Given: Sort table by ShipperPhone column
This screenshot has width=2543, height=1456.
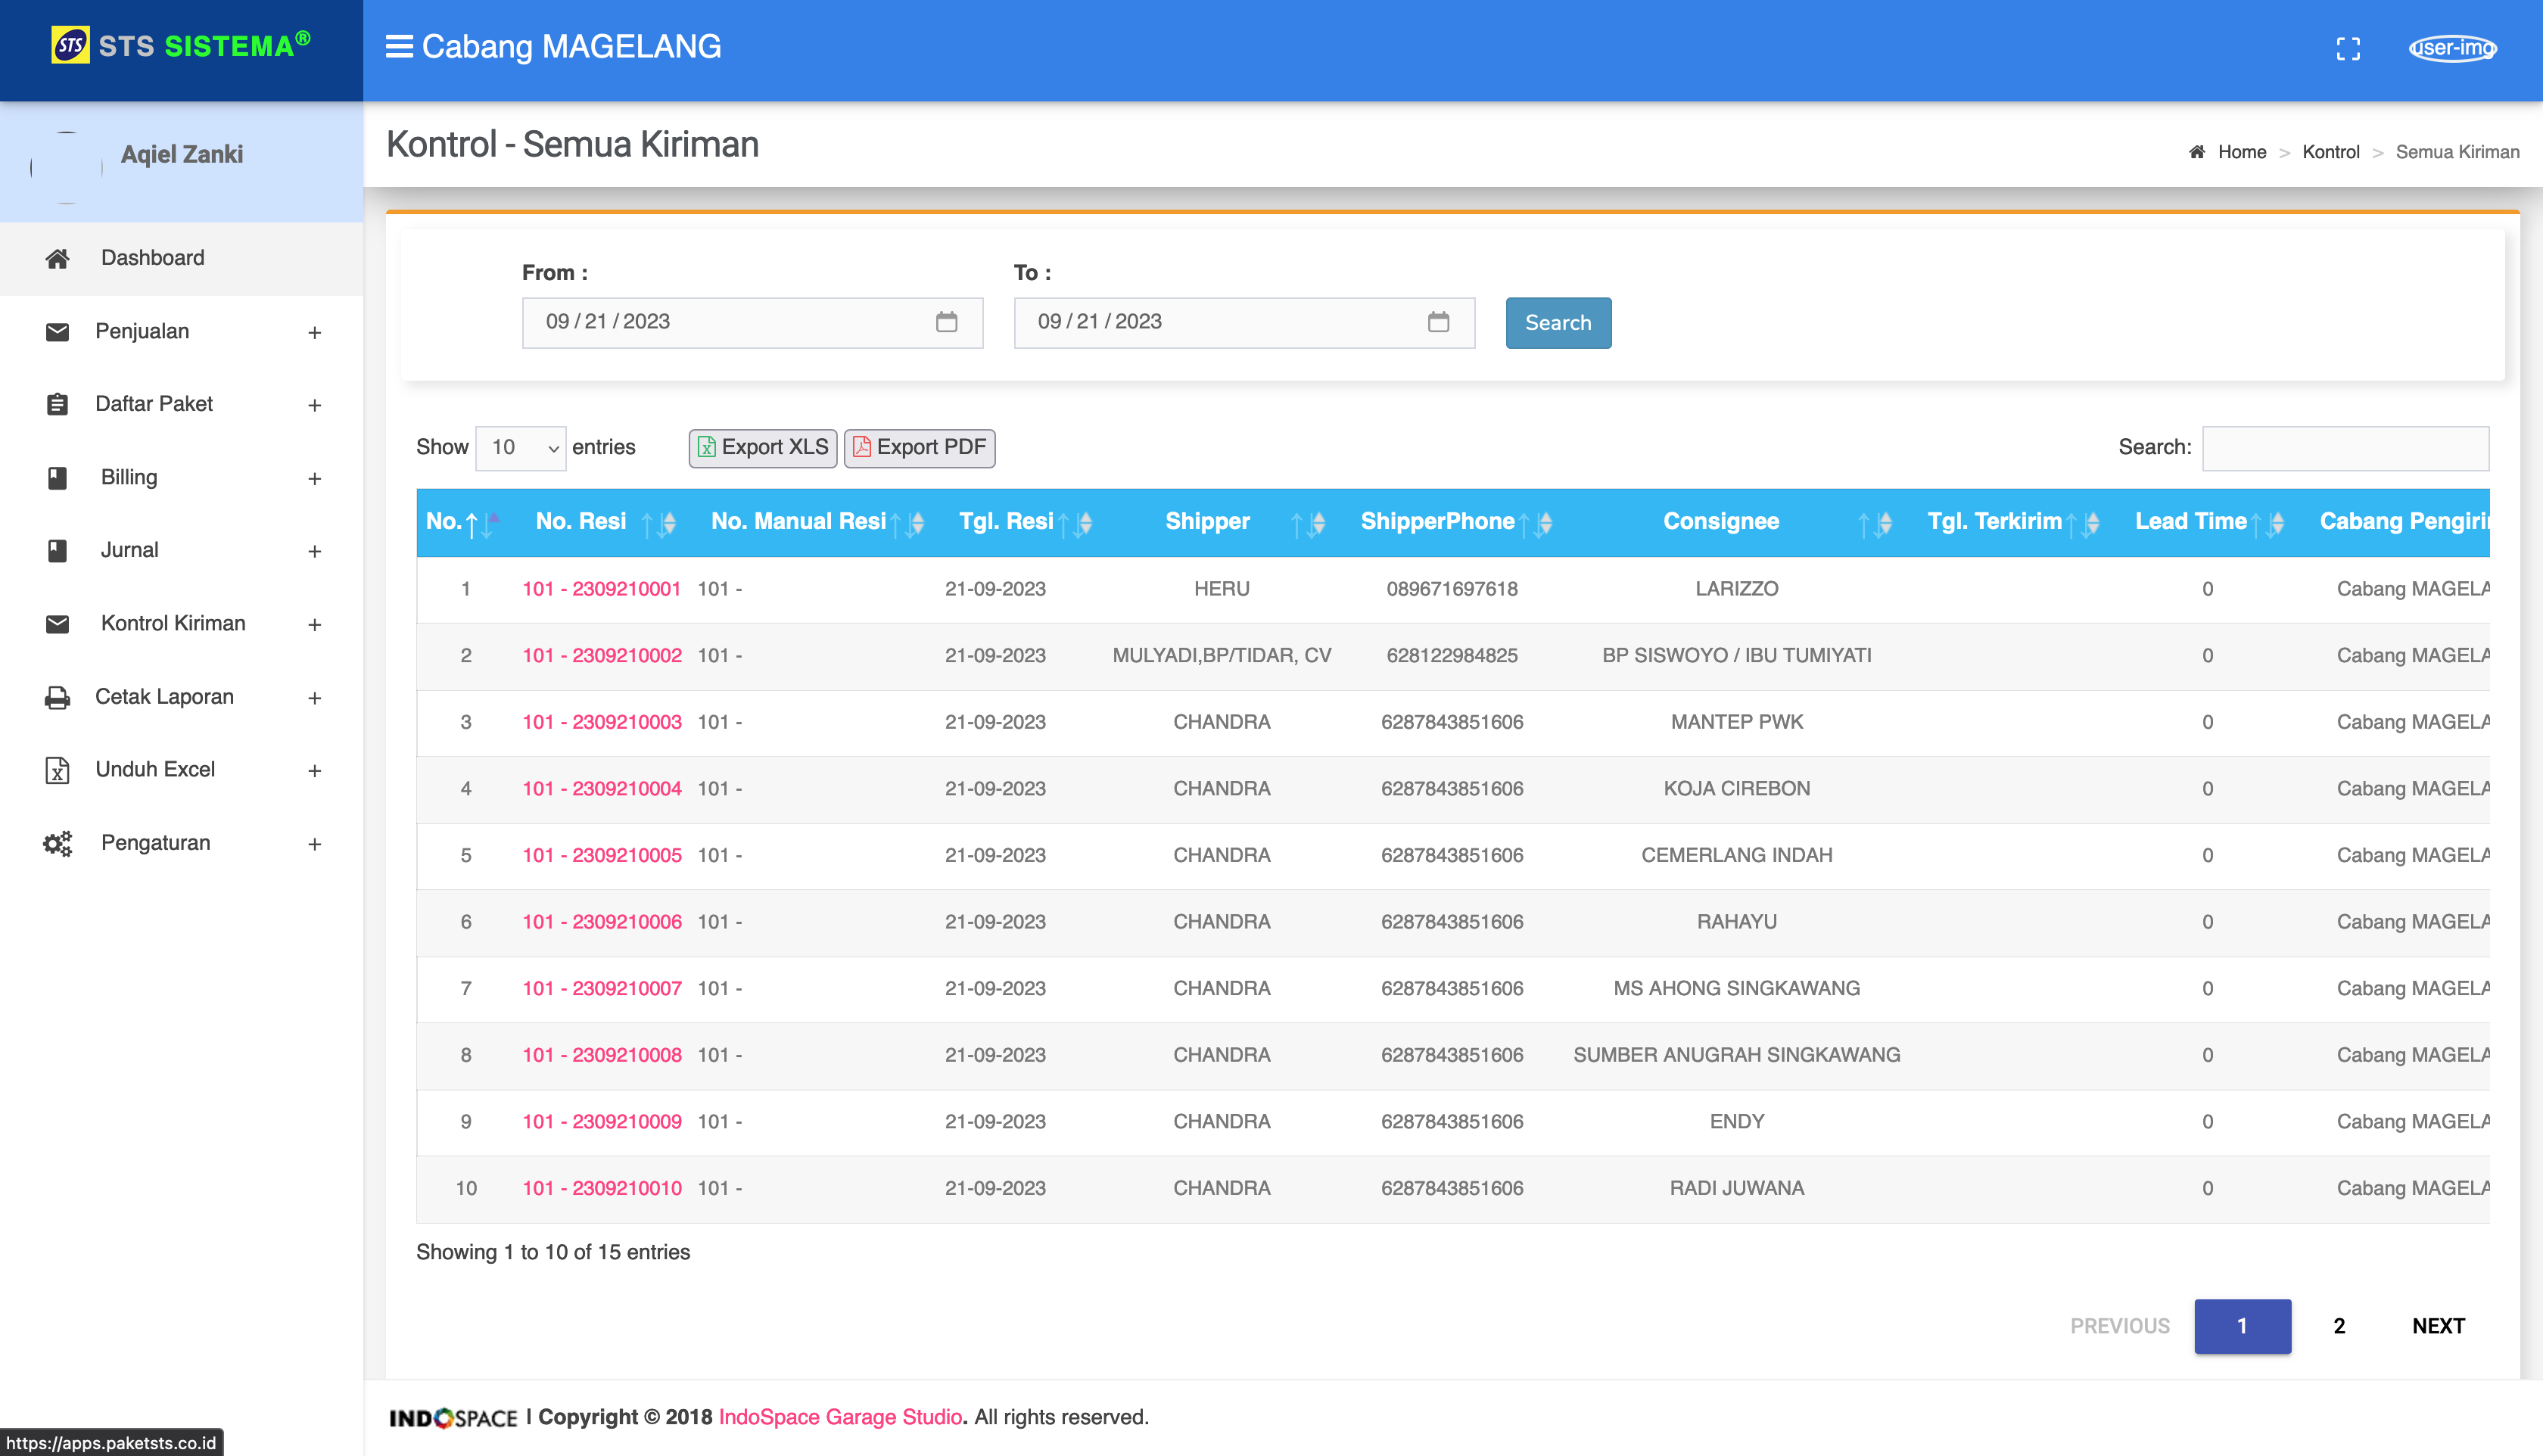Looking at the screenshot, I should click(x=1452, y=522).
